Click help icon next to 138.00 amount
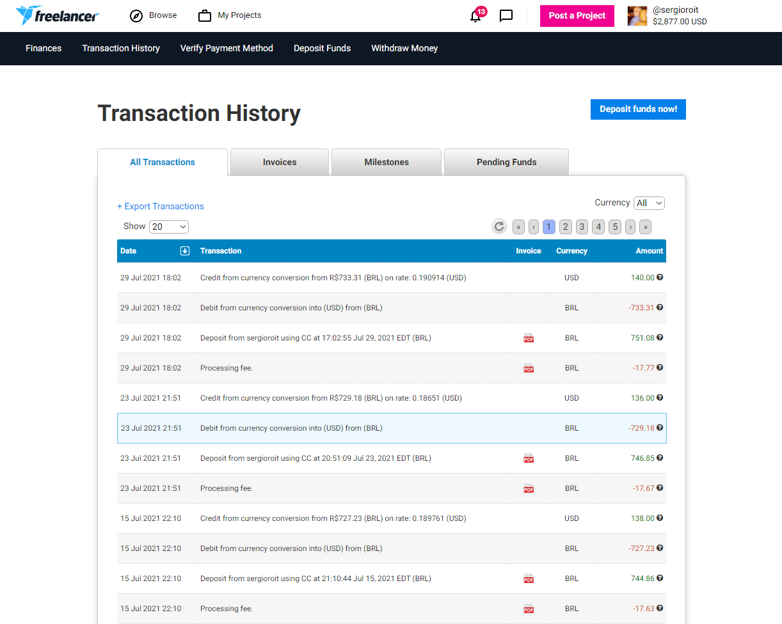Screen dimensions: 782x624 click(660, 518)
